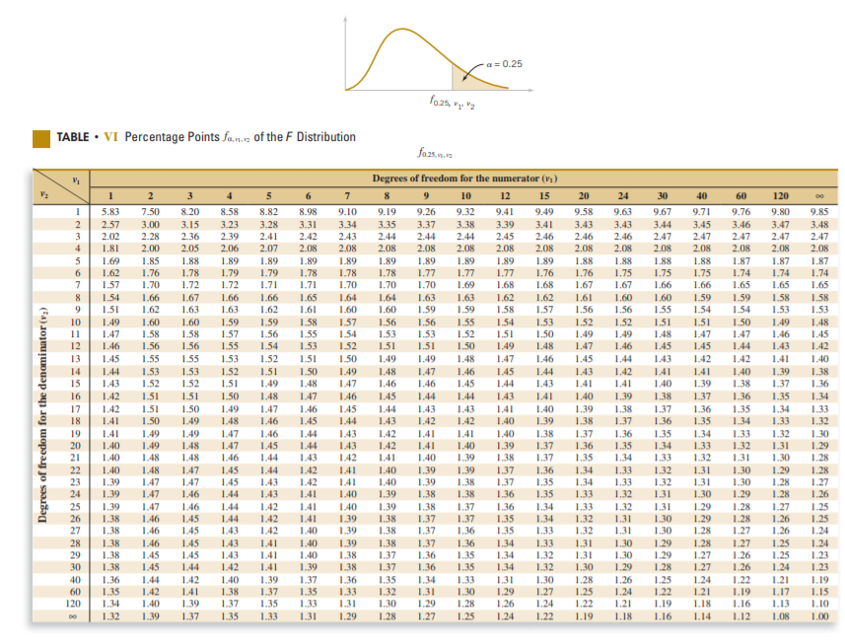
Task: Click the ∞ column header
Action: (x=819, y=195)
